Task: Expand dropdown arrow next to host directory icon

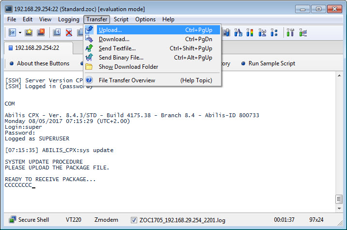Action: click(x=20, y=33)
